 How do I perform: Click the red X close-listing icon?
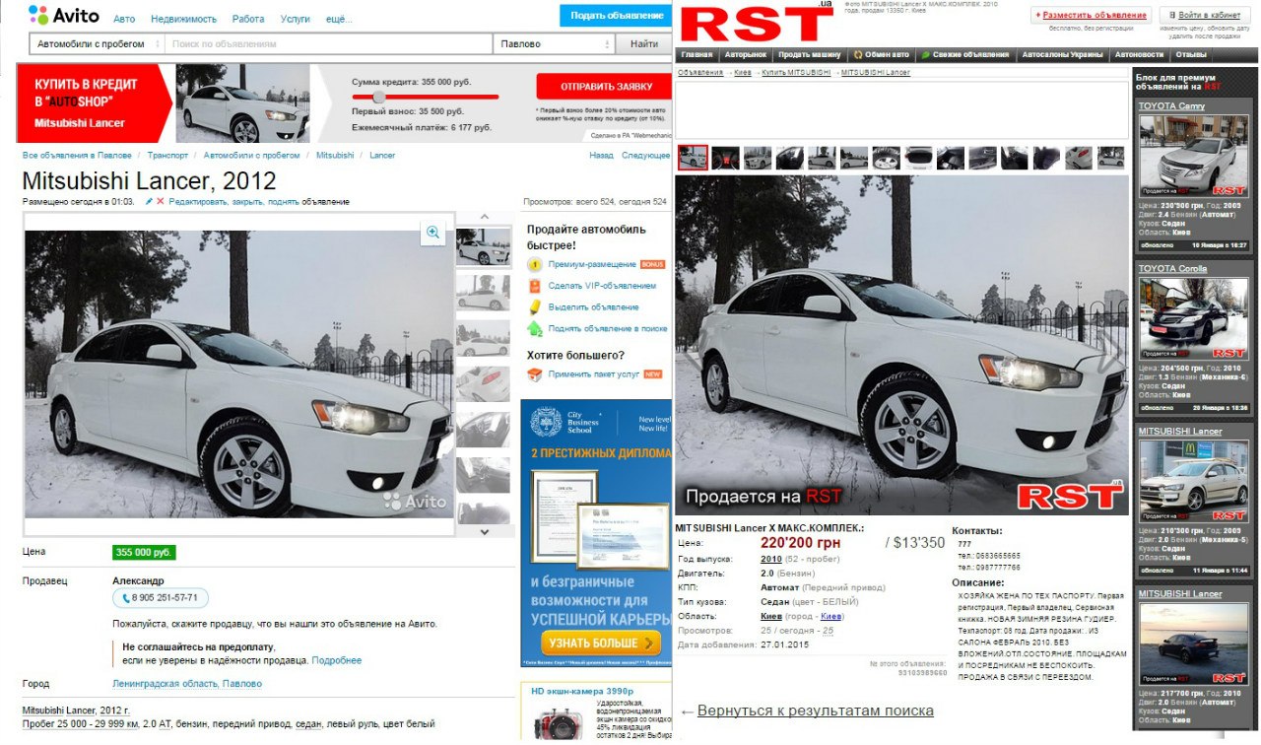click(160, 201)
